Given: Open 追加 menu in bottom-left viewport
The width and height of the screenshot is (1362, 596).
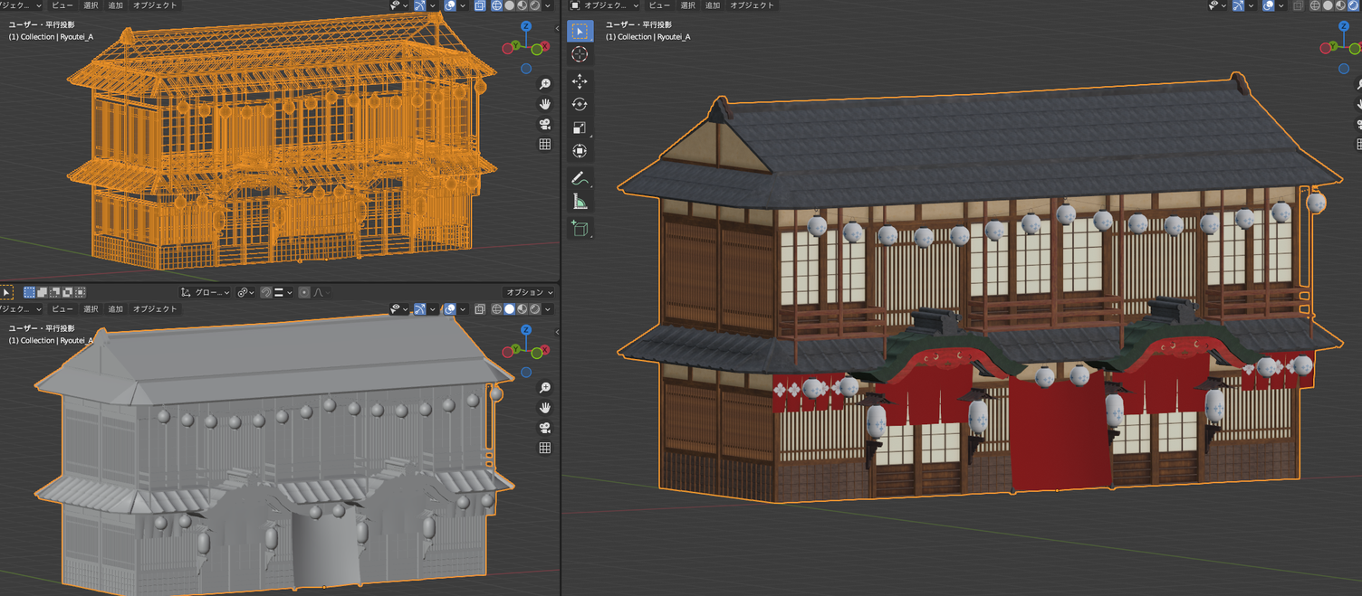Looking at the screenshot, I should pyautogui.click(x=115, y=308).
